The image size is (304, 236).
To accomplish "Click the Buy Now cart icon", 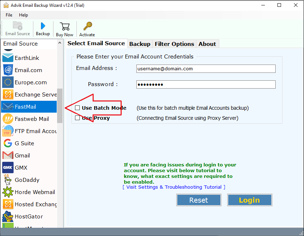I will tap(64, 29).
